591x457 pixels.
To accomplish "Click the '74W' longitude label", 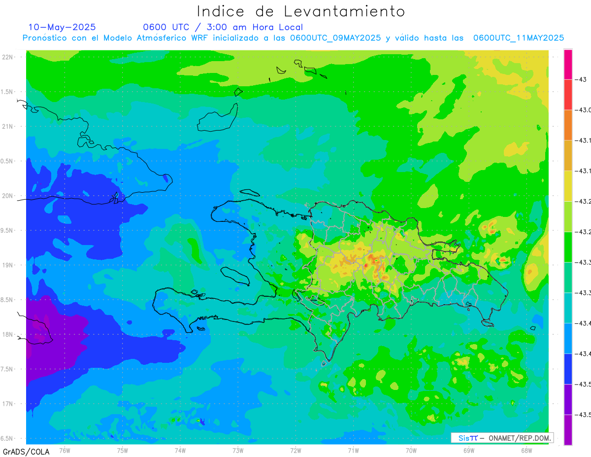I will pos(180,451).
